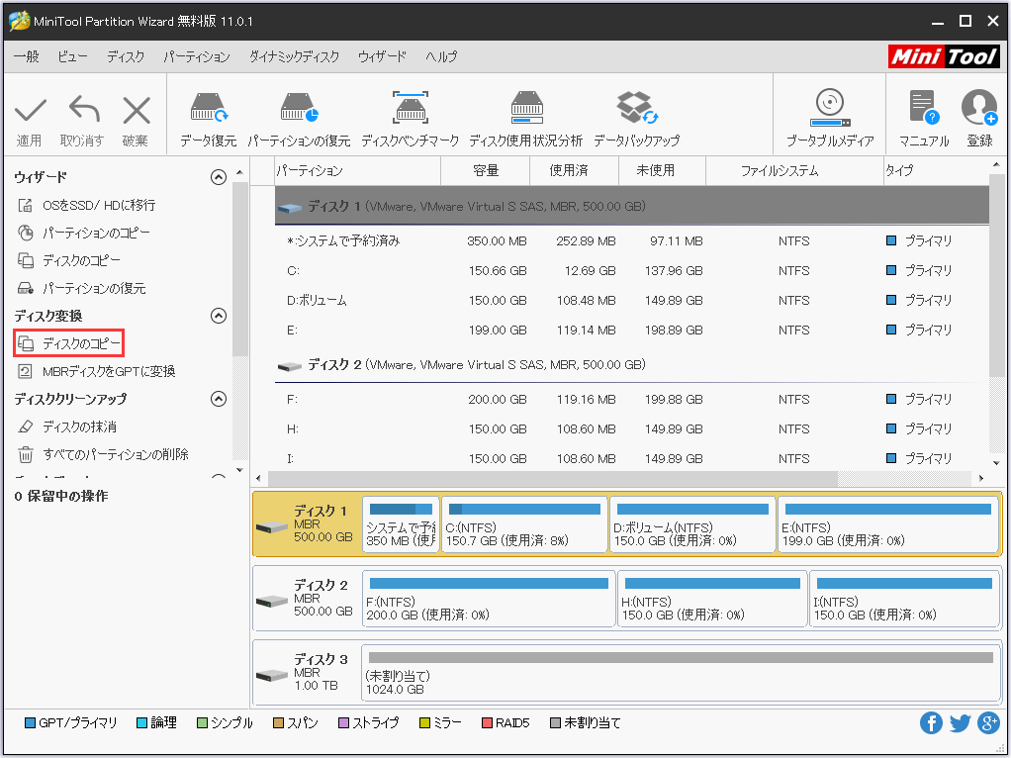Select パーティションのコピー in wizard list
This screenshot has height=758, width=1011.
point(84,233)
